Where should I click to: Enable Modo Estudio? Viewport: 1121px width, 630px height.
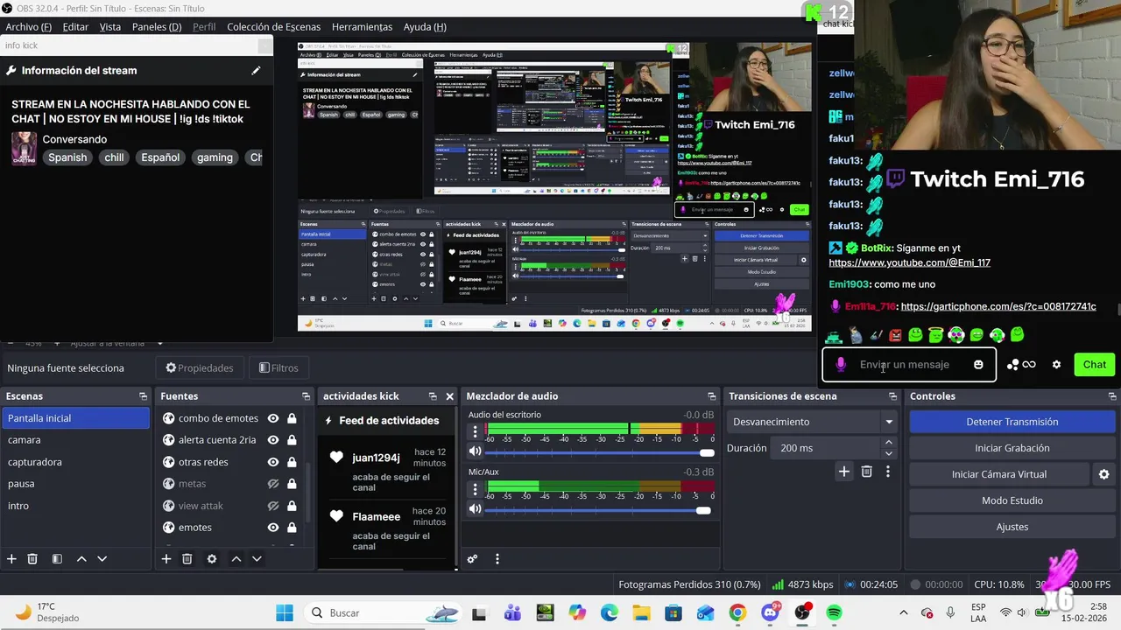[x=1012, y=500]
